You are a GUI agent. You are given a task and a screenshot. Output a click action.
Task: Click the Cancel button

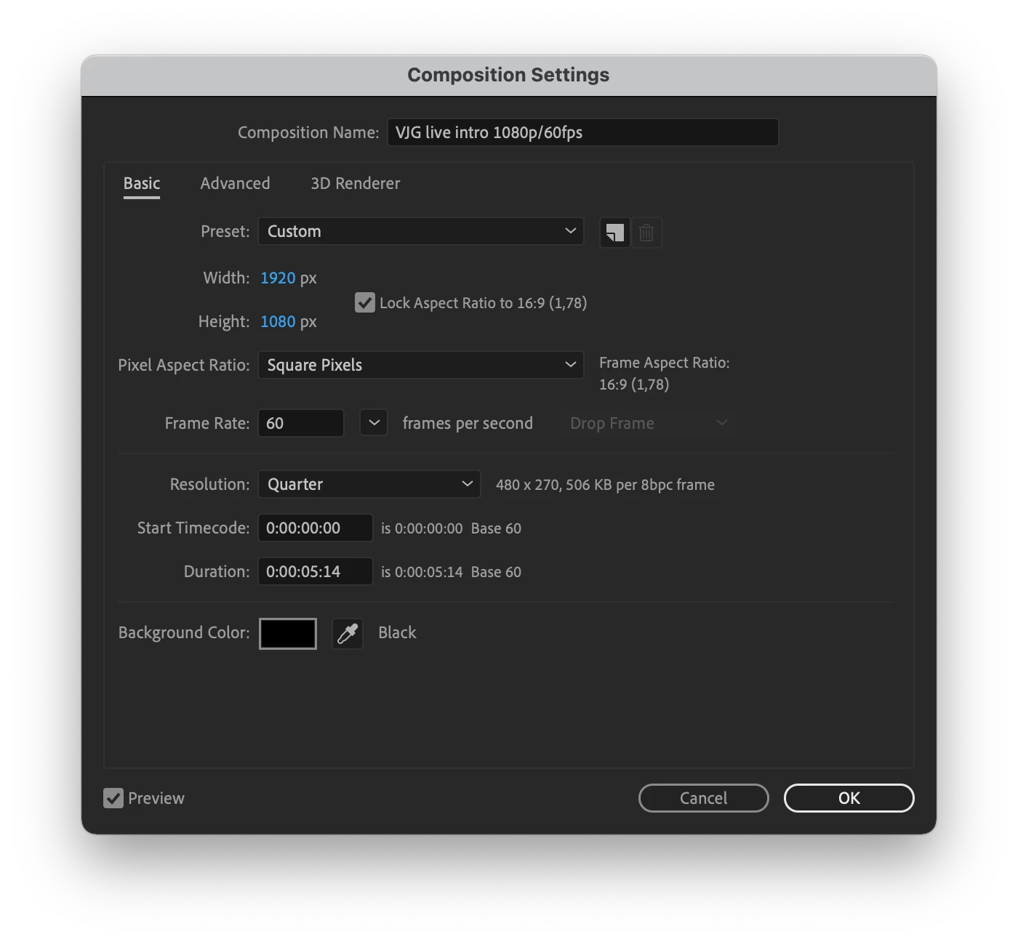pyautogui.click(x=703, y=798)
